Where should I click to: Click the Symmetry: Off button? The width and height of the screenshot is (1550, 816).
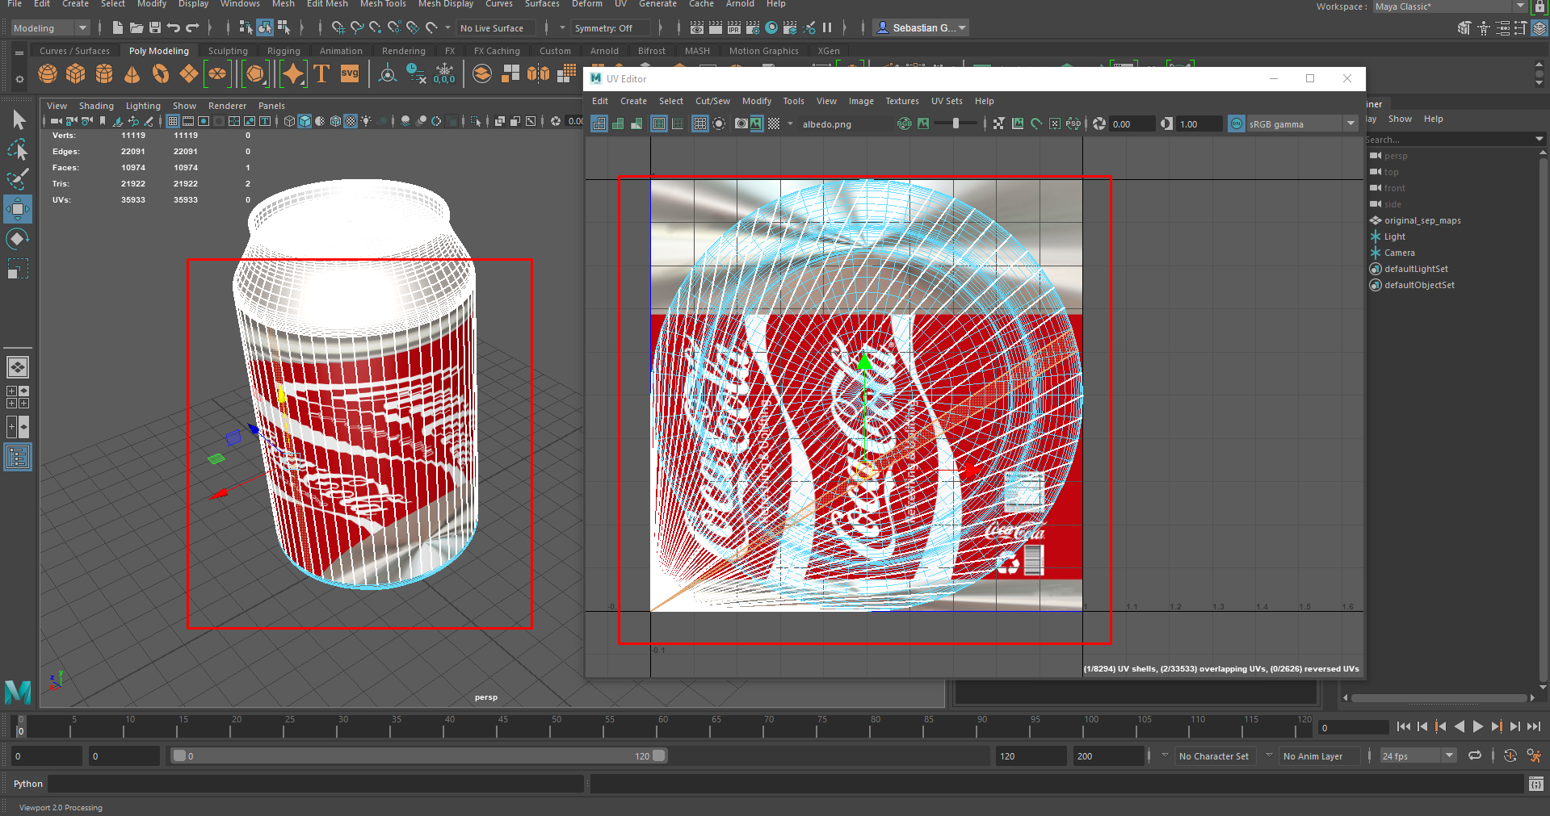[603, 28]
